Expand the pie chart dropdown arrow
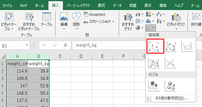202x107 pixels. (x=142, y=28)
